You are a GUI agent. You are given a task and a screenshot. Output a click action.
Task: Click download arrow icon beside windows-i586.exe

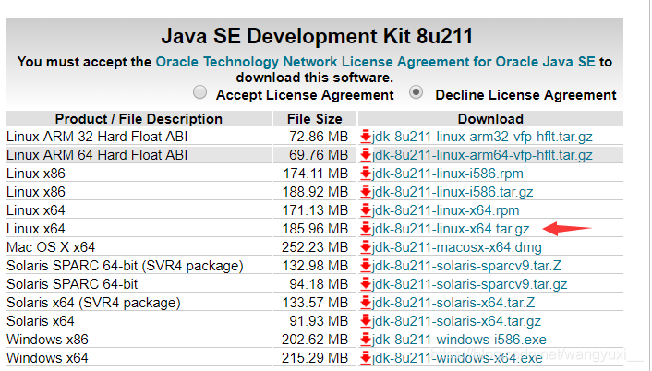366,340
